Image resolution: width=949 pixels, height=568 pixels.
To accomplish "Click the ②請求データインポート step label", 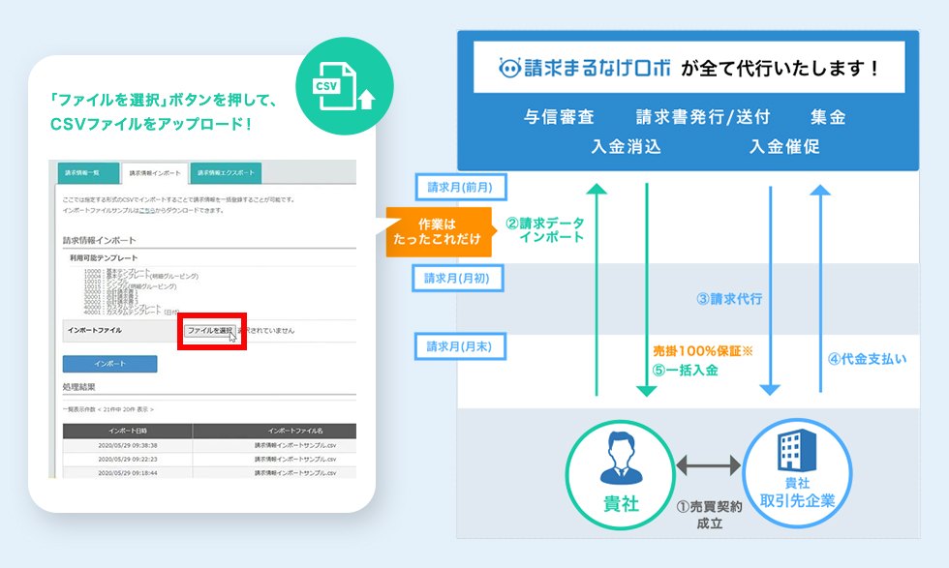I will tap(545, 230).
